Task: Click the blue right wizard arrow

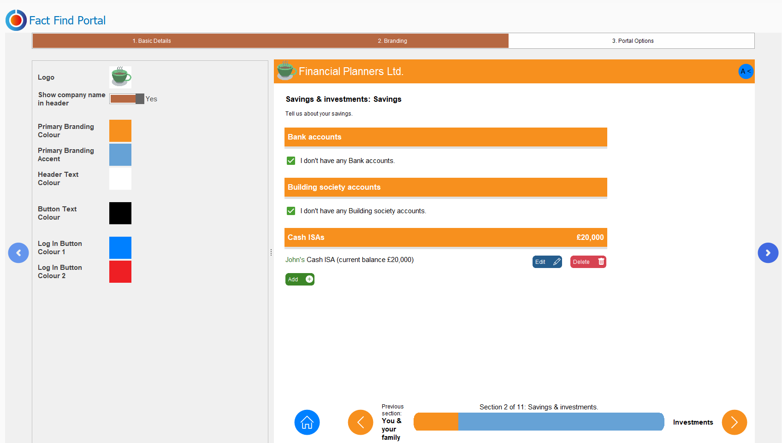Action: 768,253
